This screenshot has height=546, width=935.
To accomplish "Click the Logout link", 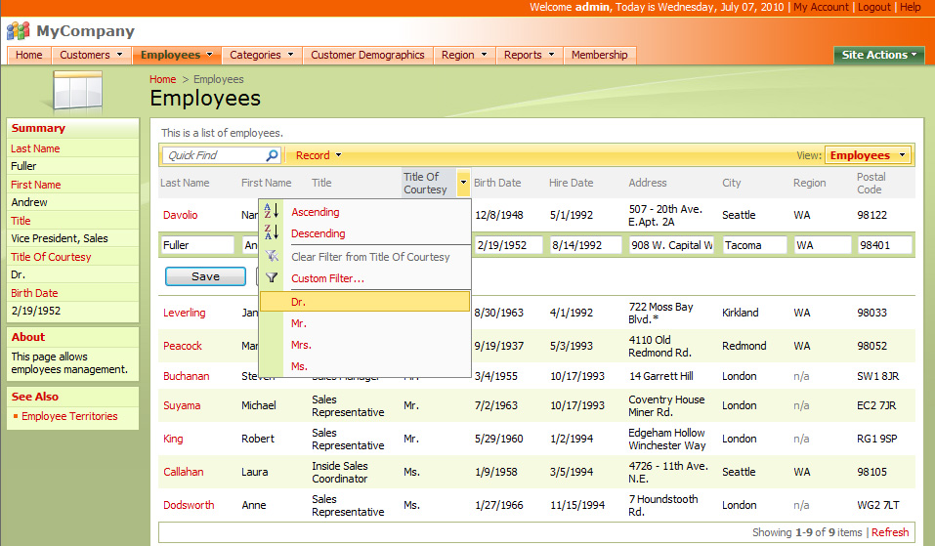I will pyautogui.click(x=874, y=7).
